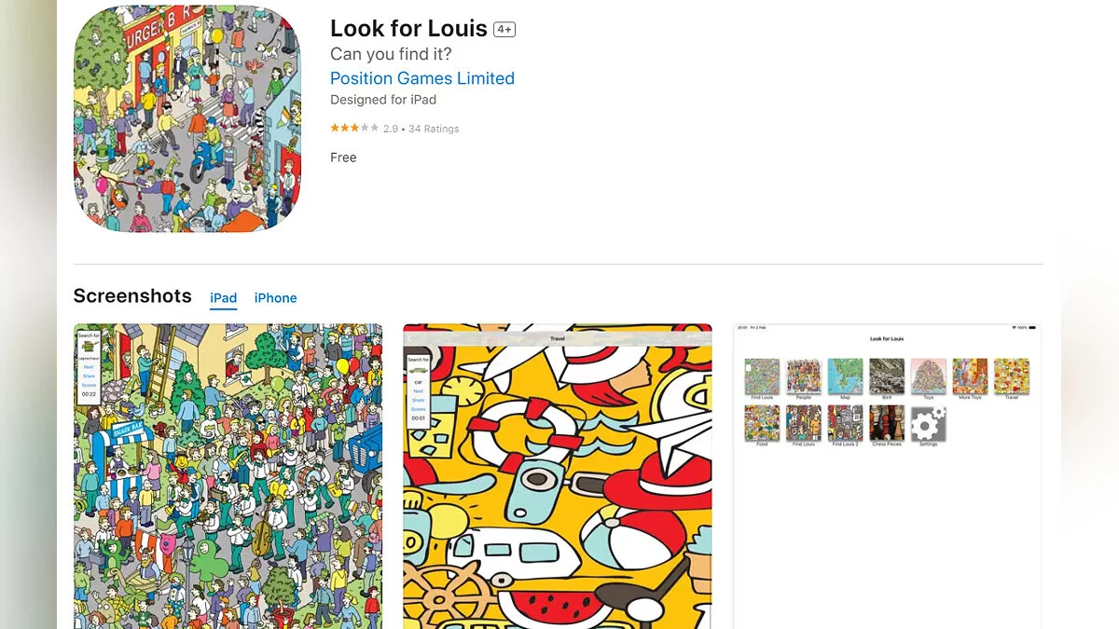Screen dimensions: 1119x629
Task: Click the 34 Ratings text
Action: pos(434,129)
